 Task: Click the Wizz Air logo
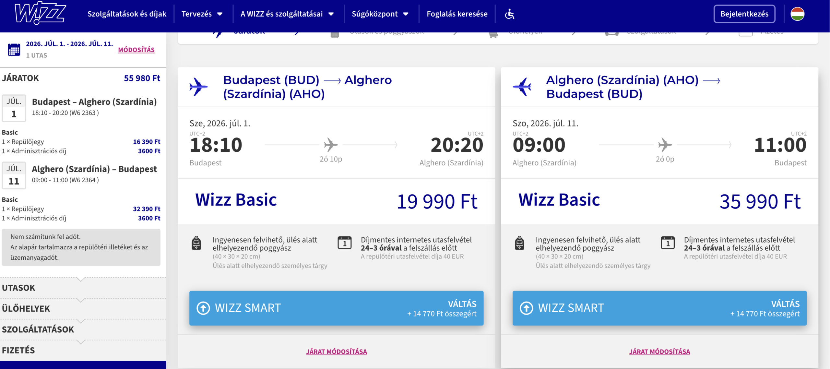(x=40, y=14)
